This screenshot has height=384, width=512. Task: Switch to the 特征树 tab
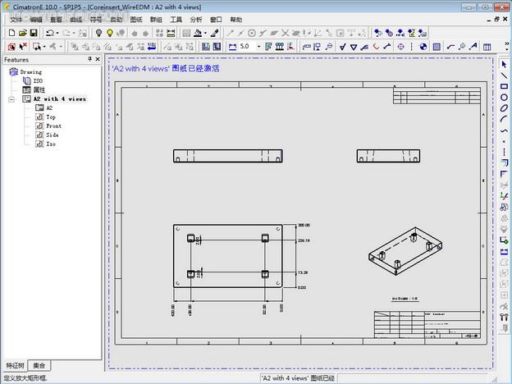[x=15, y=365]
